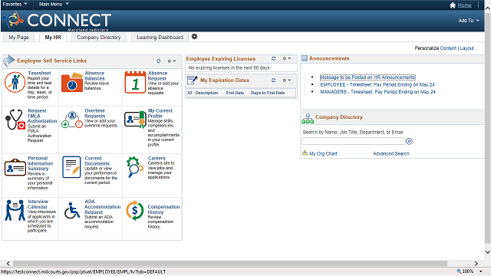Switch to the My Page tab
This screenshot has width=491, height=276.
click(x=18, y=38)
